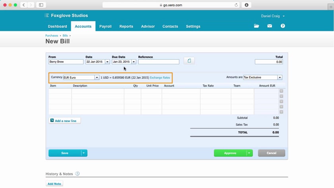Toggle the Safari sidebar button
Screen dimensions: 334x188
point(41,5)
